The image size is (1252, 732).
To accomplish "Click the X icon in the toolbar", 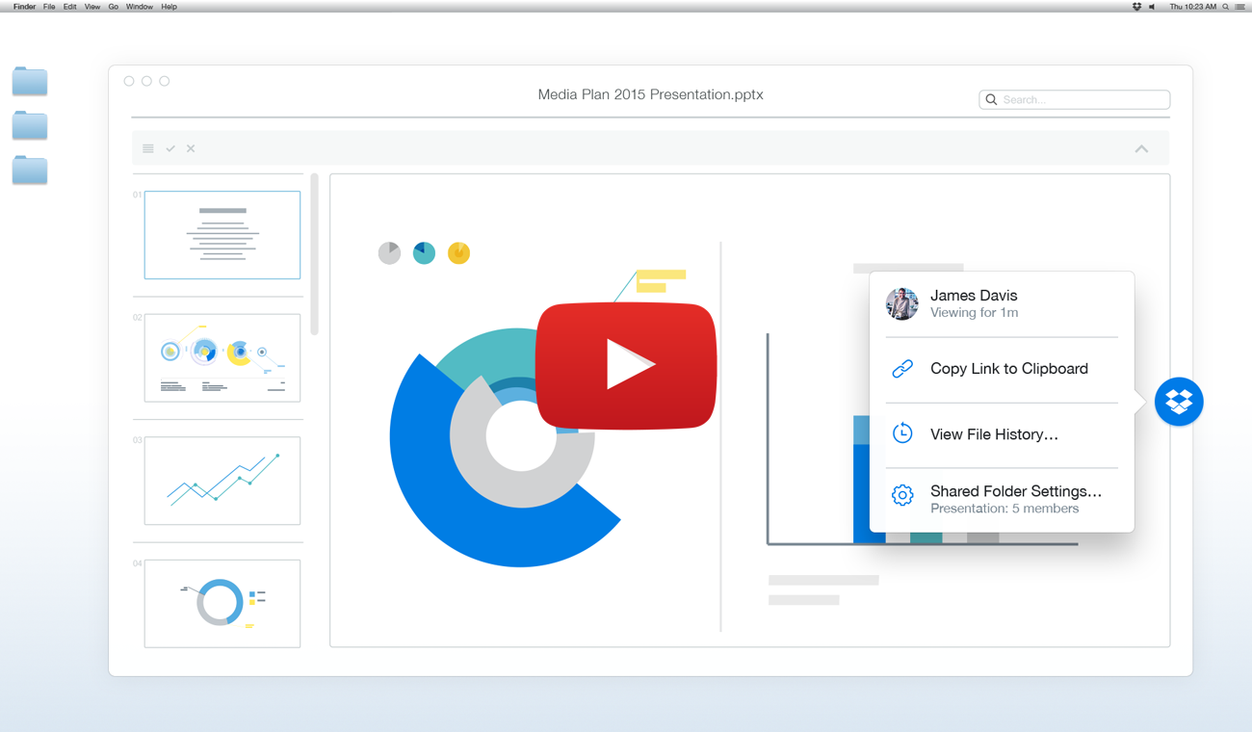I will pyautogui.click(x=190, y=148).
